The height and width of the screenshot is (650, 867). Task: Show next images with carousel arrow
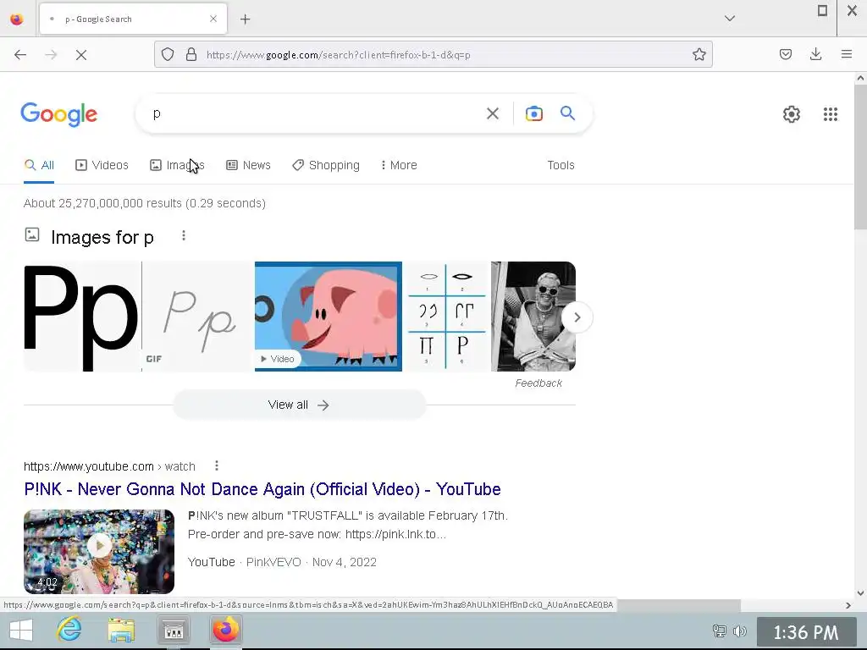pos(577,317)
